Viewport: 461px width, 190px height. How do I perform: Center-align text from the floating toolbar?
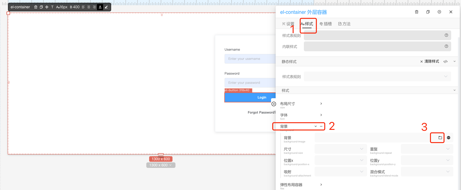click(89, 7)
